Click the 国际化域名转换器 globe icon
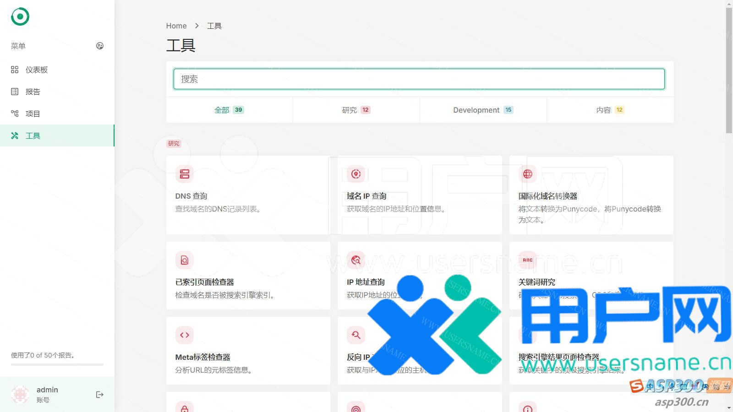Viewport: 733px width, 412px height. pos(528,174)
